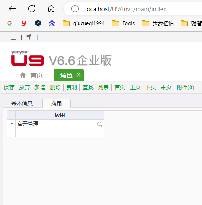Open the Tools bookmark folder
This screenshot has height=205, width=202.
point(123,23)
